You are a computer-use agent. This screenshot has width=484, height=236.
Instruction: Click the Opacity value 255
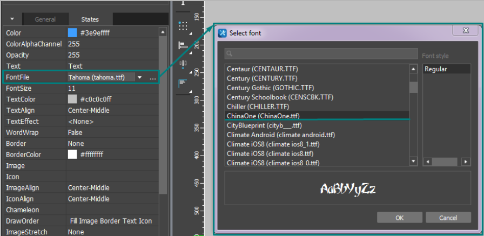coord(74,55)
